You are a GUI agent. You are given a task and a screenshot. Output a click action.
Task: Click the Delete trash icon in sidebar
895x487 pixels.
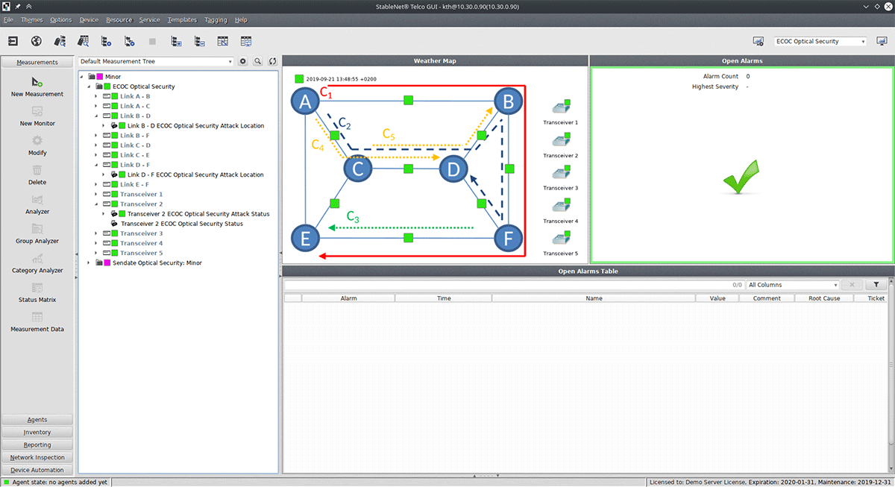pyautogui.click(x=37, y=171)
